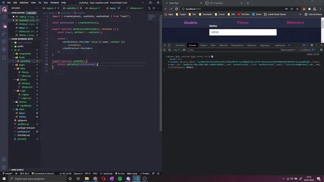Click the Biblioteca link on the page
This screenshot has height=182, width=324.
point(295,22)
